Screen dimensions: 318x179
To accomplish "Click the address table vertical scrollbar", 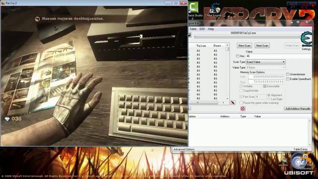I will pos(310,132).
